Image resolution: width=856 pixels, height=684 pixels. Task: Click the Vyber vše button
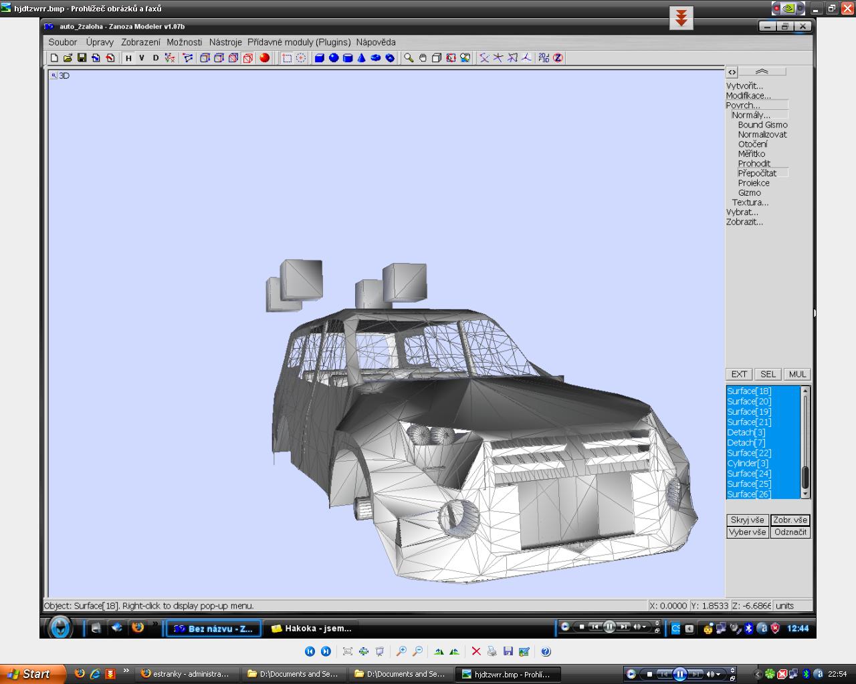[x=748, y=532]
